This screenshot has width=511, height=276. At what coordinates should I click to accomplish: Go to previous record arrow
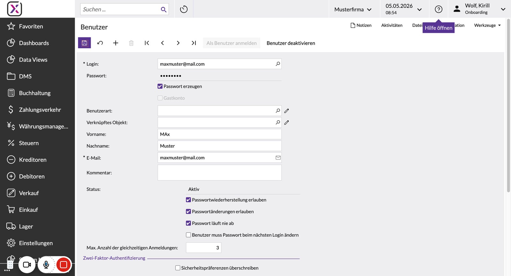(163, 43)
